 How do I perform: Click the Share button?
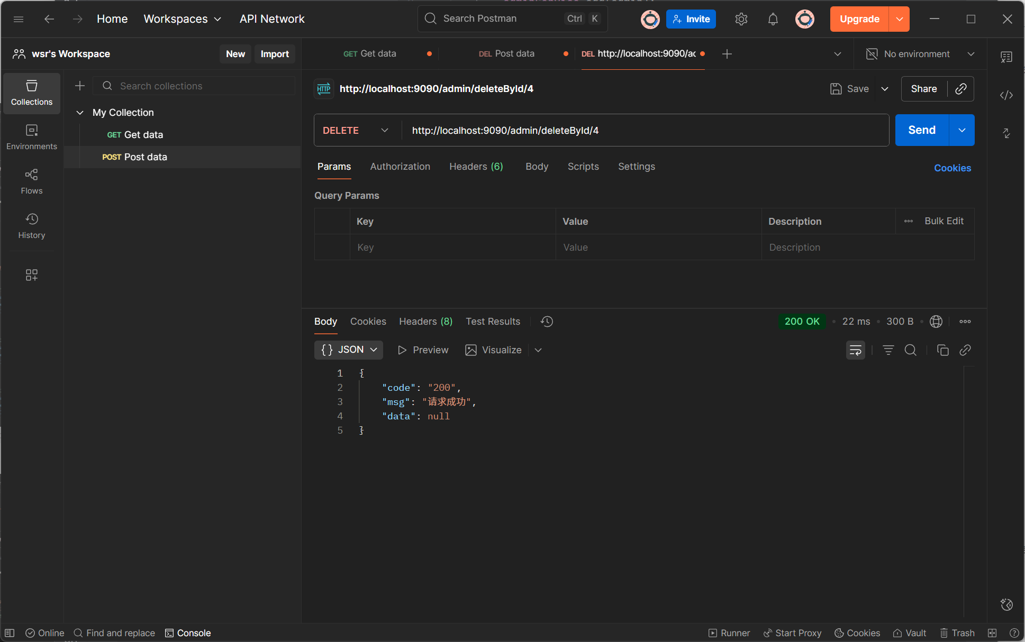(924, 89)
